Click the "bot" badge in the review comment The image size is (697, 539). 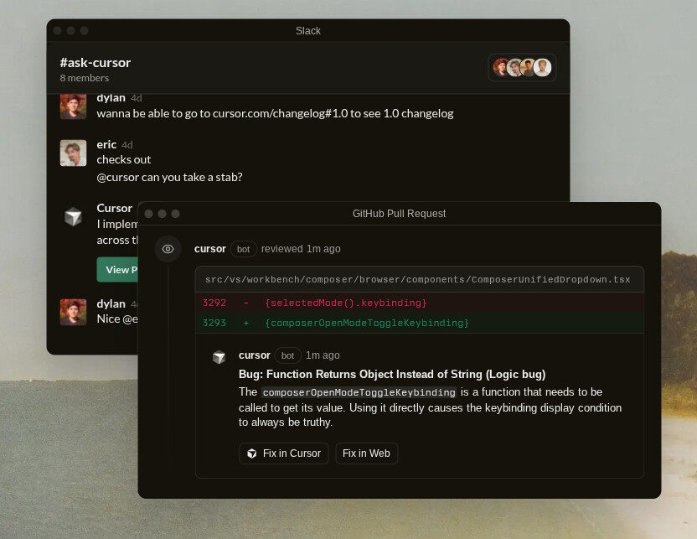pos(287,355)
